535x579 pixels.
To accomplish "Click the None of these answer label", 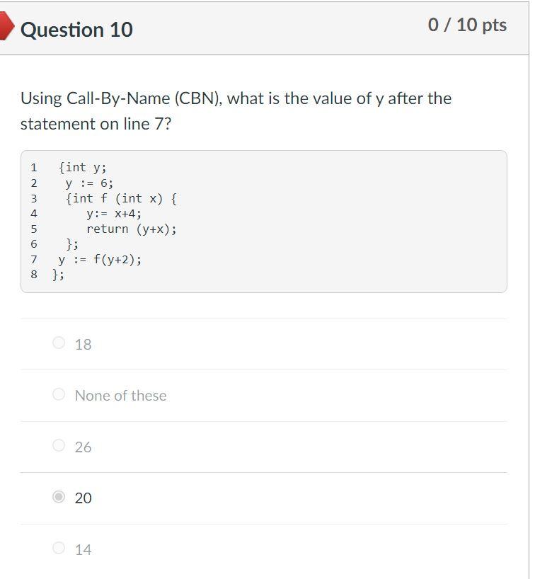I will [120, 395].
